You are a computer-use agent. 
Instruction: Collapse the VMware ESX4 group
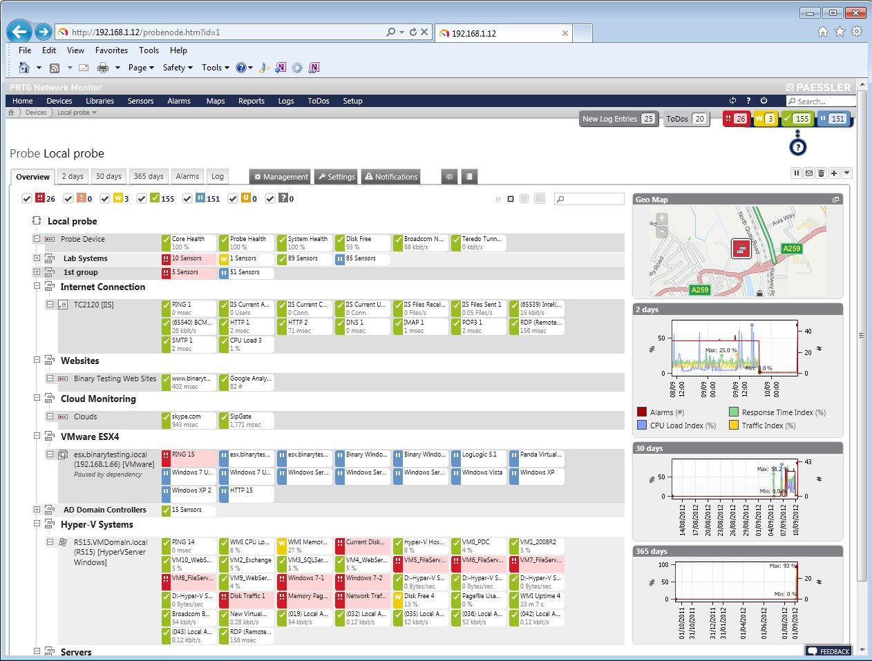(37, 436)
